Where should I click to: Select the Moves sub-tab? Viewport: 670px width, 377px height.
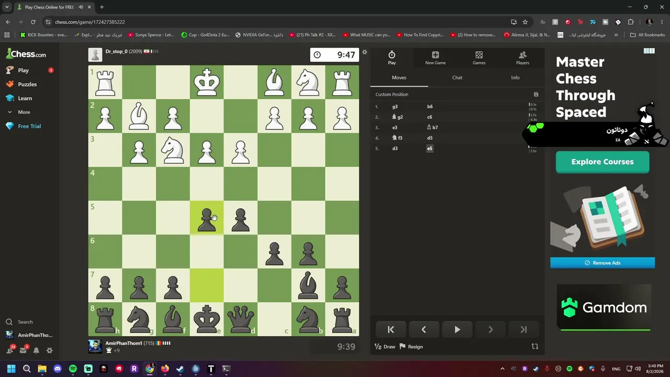tap(399, 77)
